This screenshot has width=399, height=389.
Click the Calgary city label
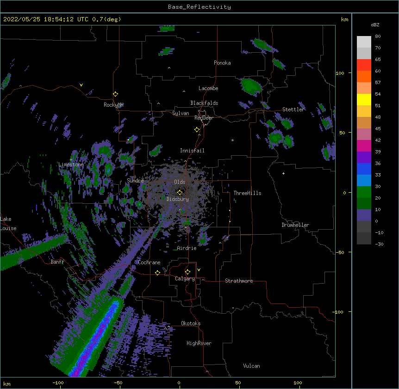pos(185,279)
